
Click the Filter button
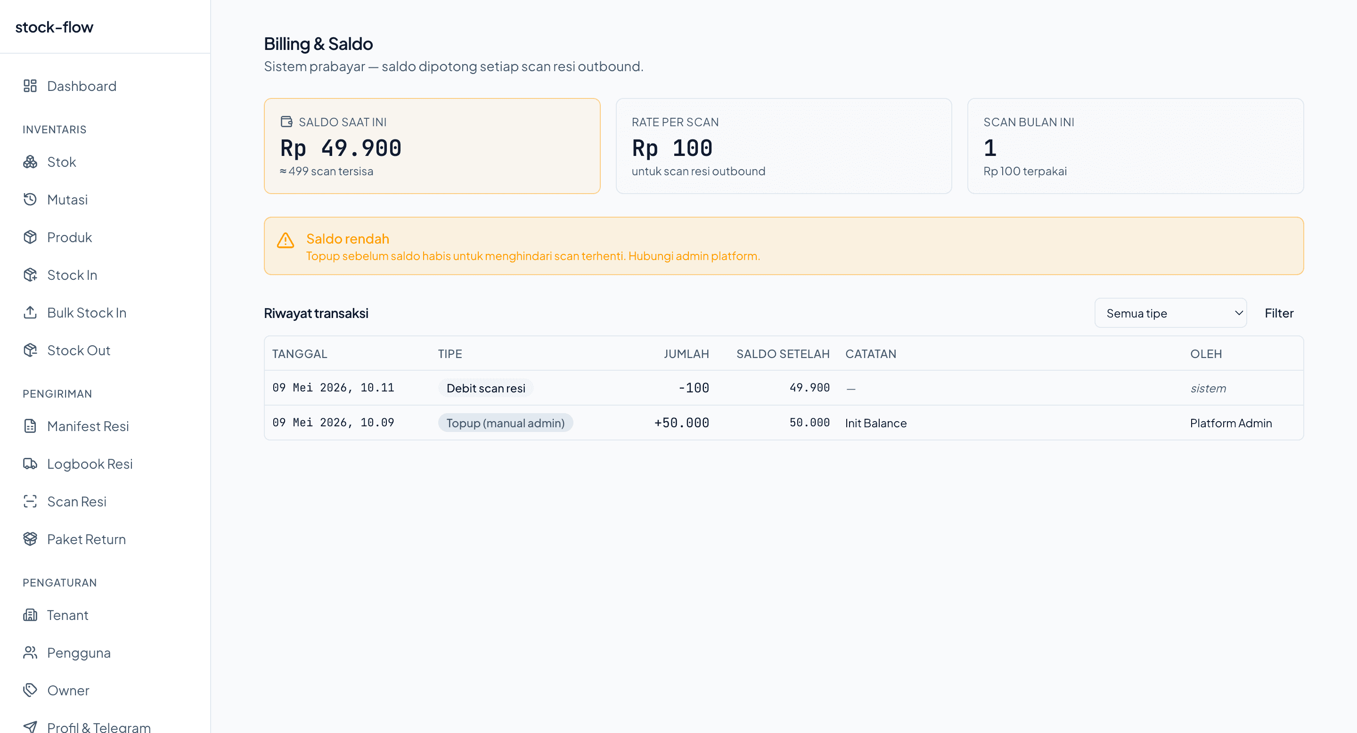point(1279,313)
